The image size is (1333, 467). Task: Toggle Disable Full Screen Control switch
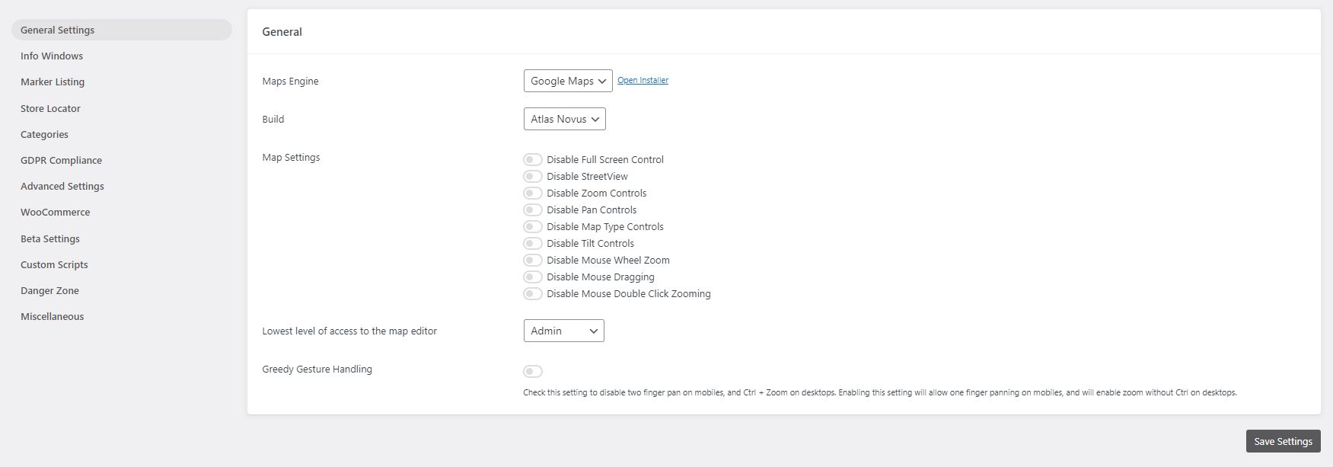click(x=533, y=159)
